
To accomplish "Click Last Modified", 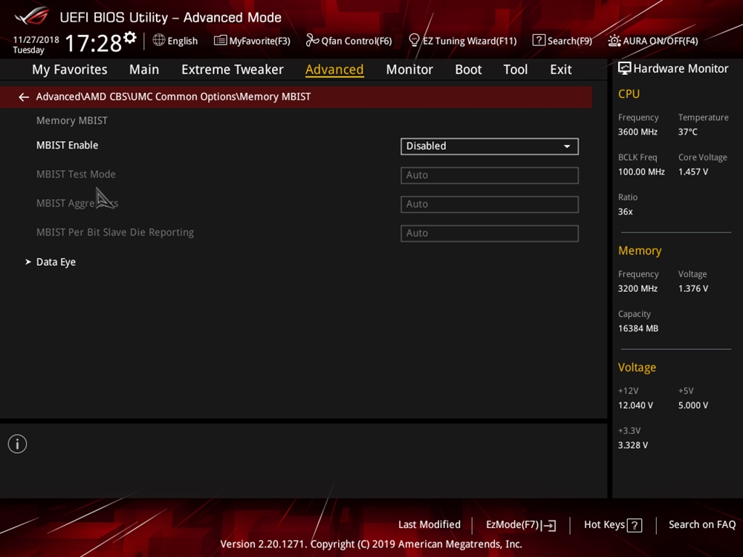I will click(429, 525).
